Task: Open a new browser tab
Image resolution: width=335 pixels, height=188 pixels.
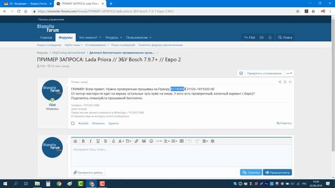Action: tap(111, 4)
